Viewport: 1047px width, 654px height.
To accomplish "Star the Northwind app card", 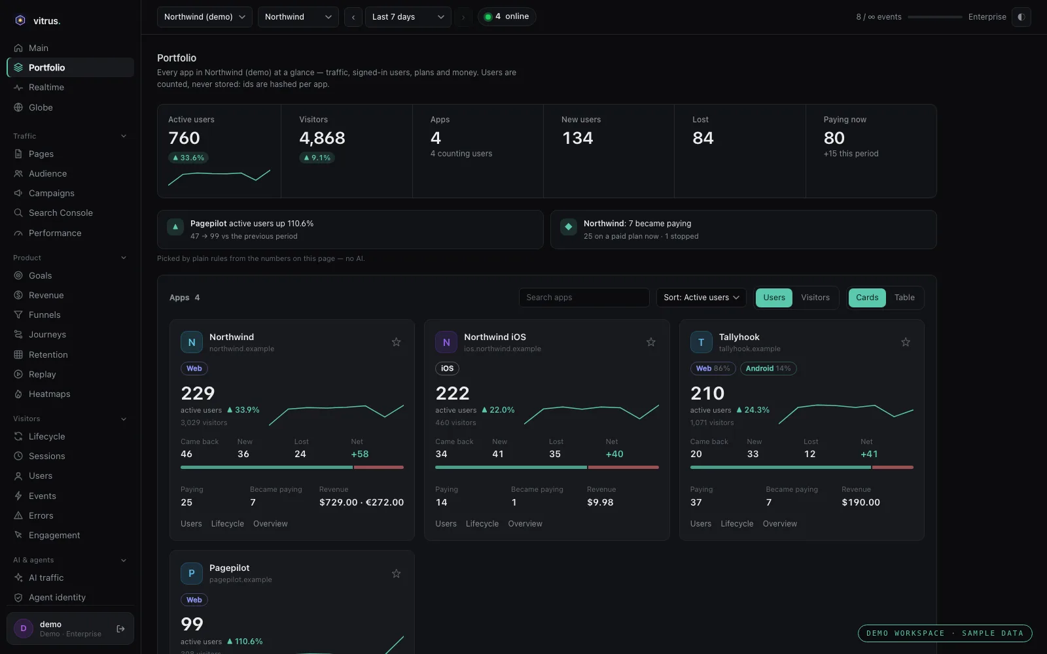I will pos(396,342).
